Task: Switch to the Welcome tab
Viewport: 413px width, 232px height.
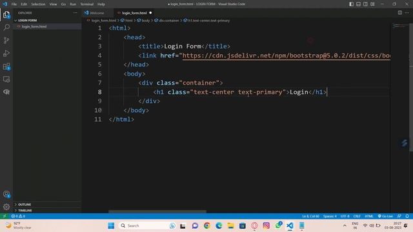Action: pos(97,13)
